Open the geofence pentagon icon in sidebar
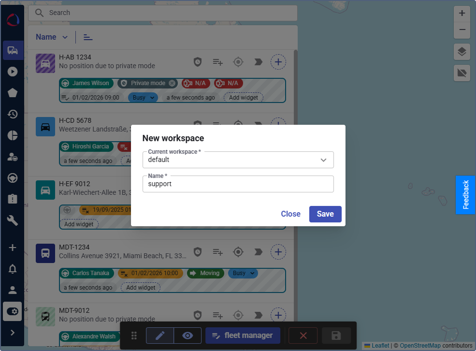 tap(13, 93)
